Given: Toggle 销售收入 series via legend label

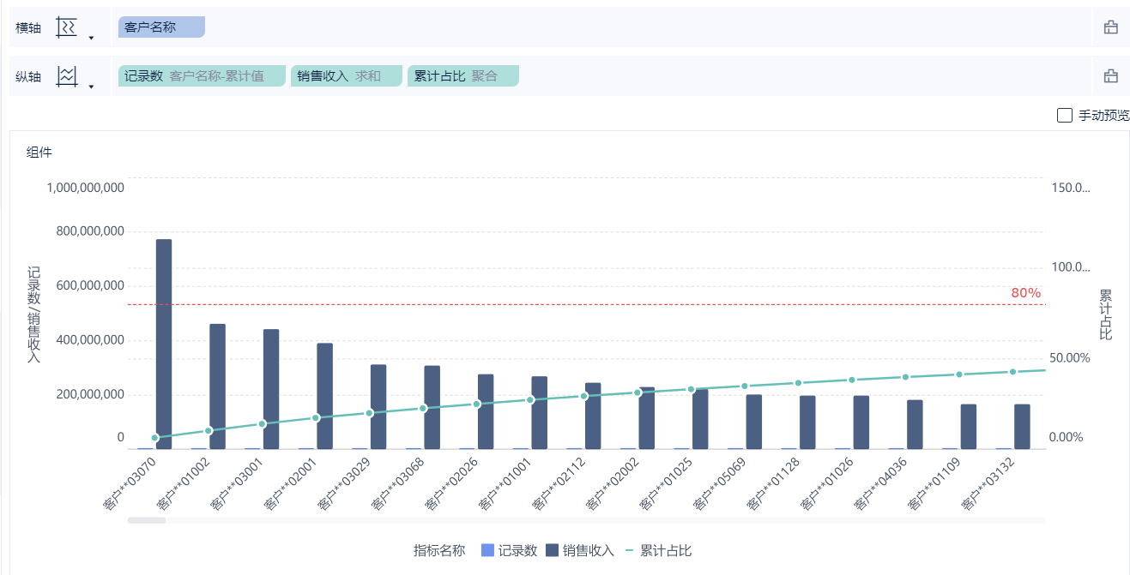Looking at the screenshot, I should coord(589,550).
